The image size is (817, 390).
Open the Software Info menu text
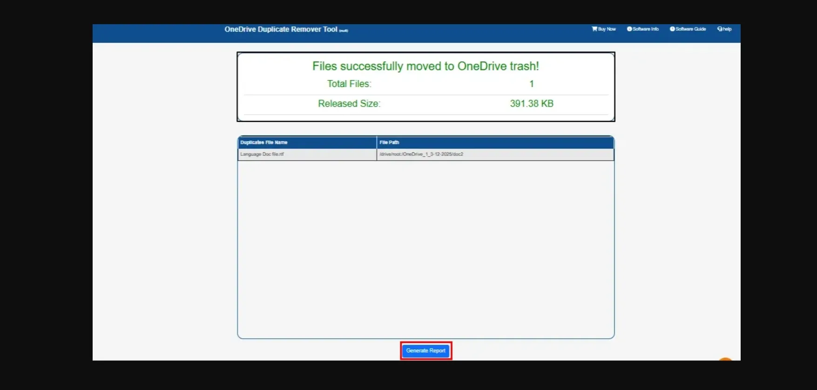646,29
